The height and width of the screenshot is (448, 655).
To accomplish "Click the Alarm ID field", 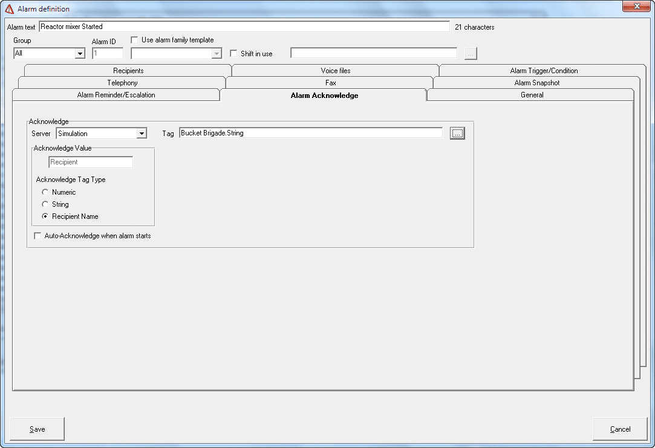I will coord(108,53).
